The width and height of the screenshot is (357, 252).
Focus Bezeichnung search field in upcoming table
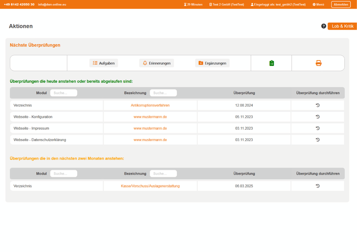(163, 173)
